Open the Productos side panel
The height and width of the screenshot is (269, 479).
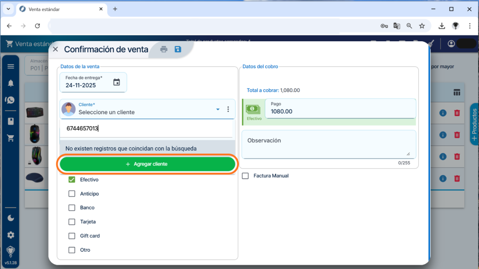coord(475,124)
